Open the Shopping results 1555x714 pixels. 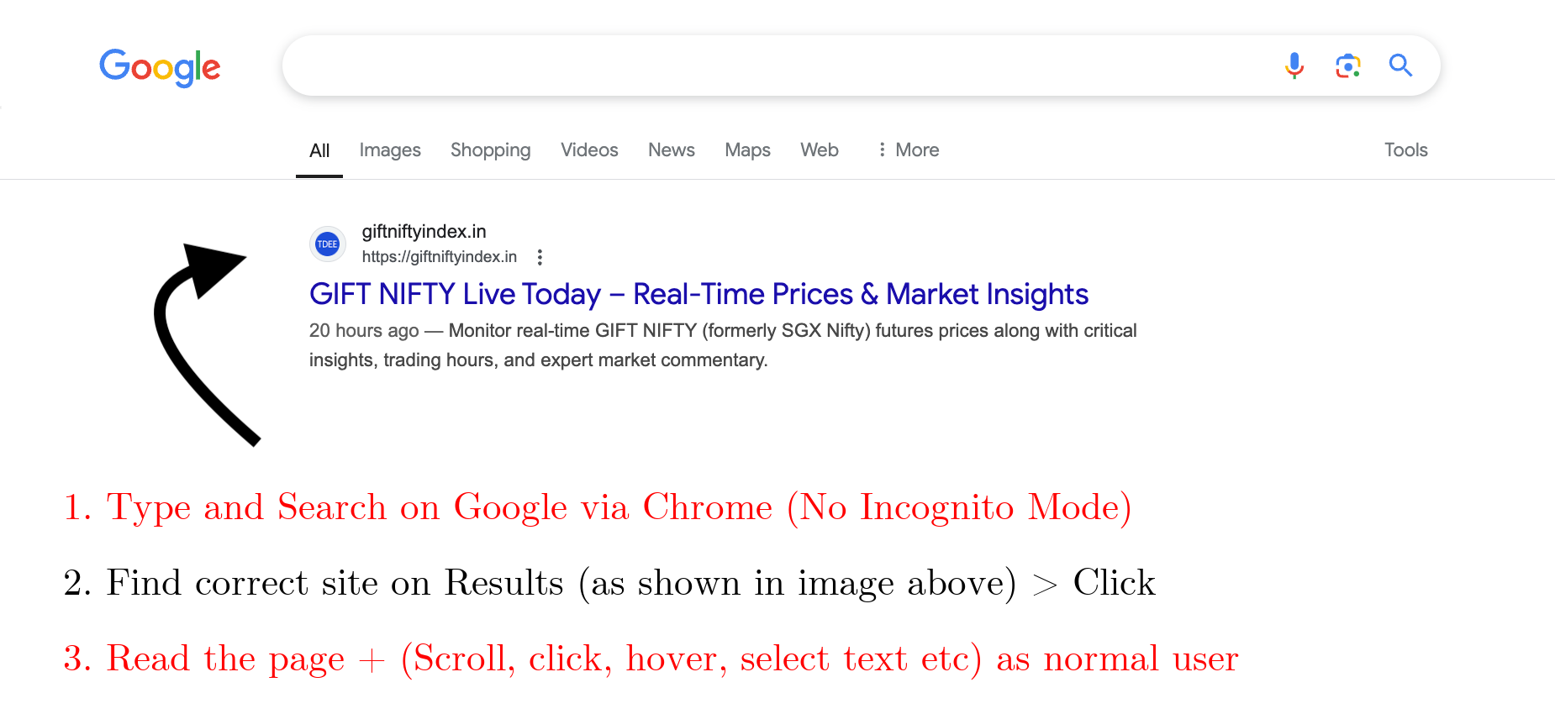coord(490,150)
